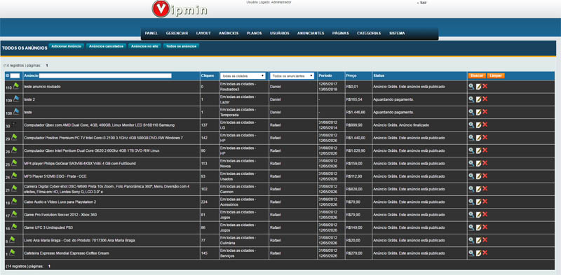Click the Limpar button
This screenshot has height=275, width=561.
(x=496, y=76)
